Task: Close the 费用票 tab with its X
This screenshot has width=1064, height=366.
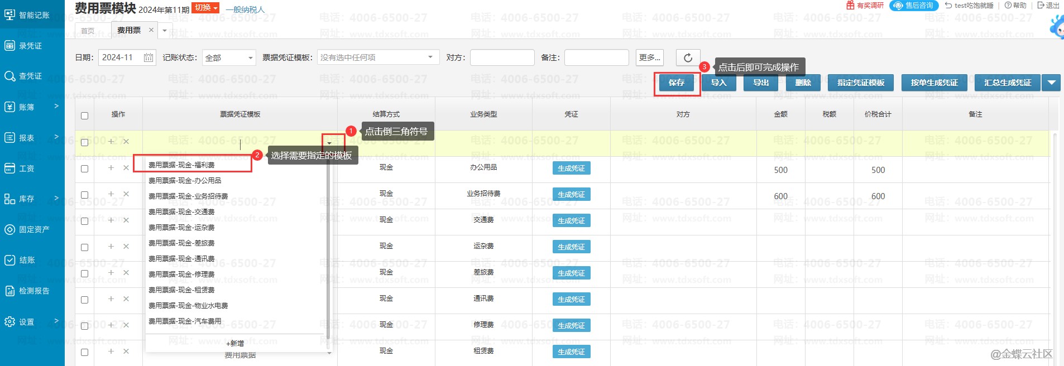Action: (151, 30)
